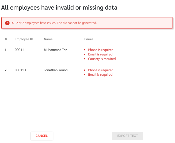The width and height of the screenshot is (175, 143).
Task: Click the name Muhammad Tan
Action: pyautogui.click(x=56, y=50)
